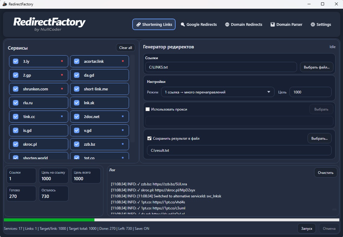Enable the Использовать прокси checkbox
Viewport: 343px width, 237px height.
[x=148, y=109]
